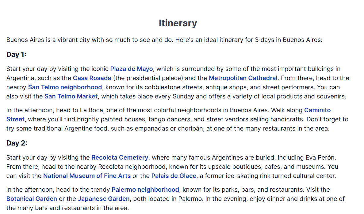Follow the Palermo neighborhood link

(145, 190)
